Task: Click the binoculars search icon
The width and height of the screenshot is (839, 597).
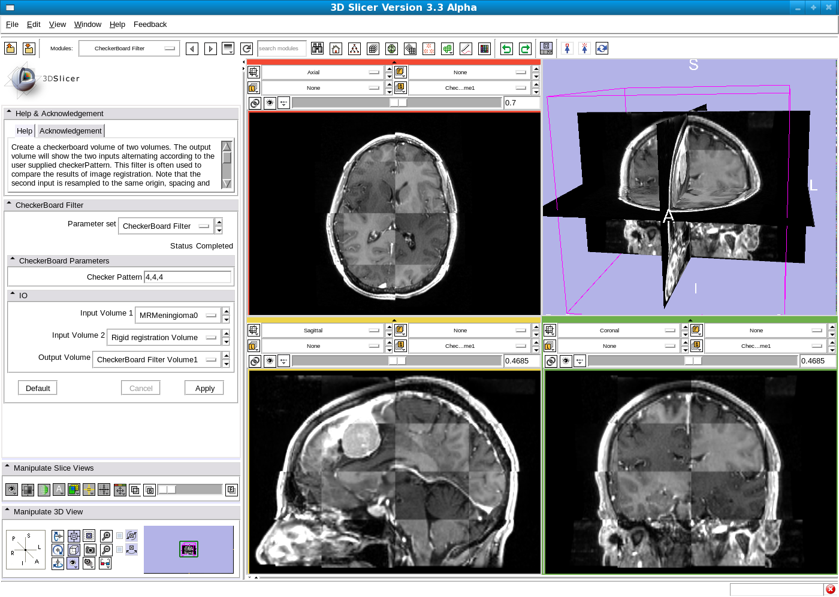Action: click(x=317, y=49)
